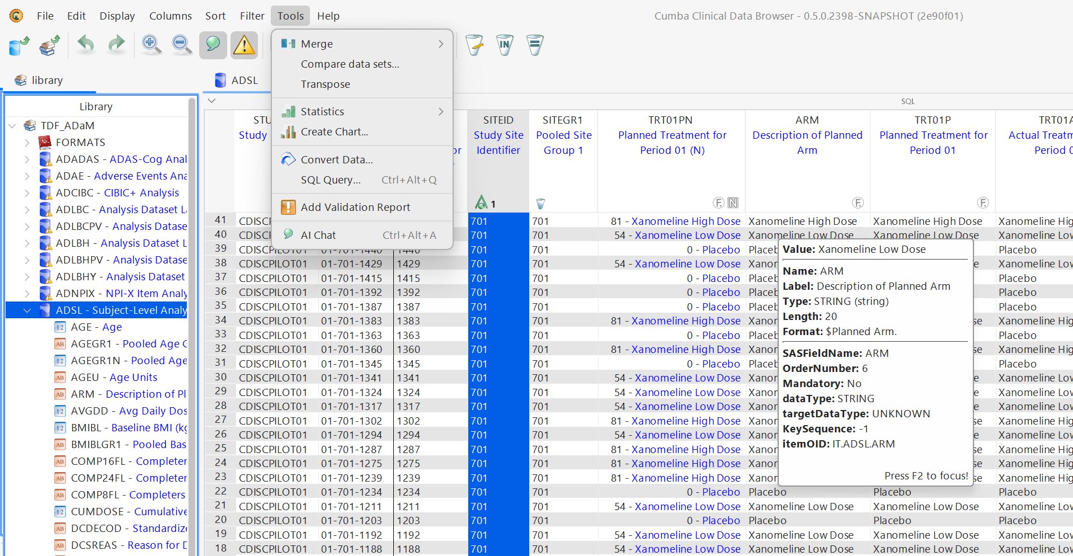Expand the ADAE tree node

[x=27, y=176]
